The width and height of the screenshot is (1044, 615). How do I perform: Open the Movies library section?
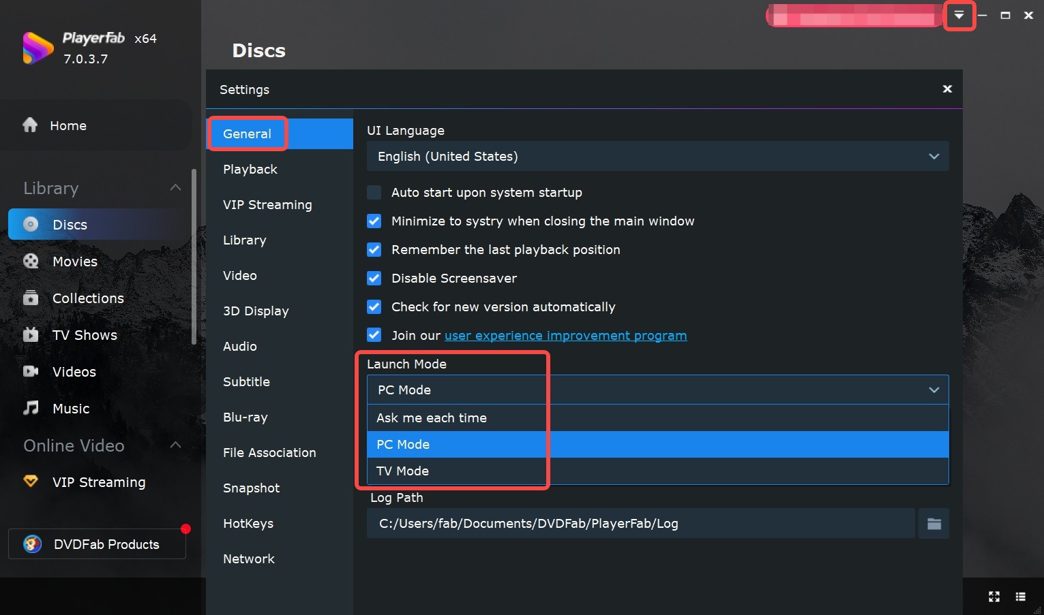tap(74, 262)
